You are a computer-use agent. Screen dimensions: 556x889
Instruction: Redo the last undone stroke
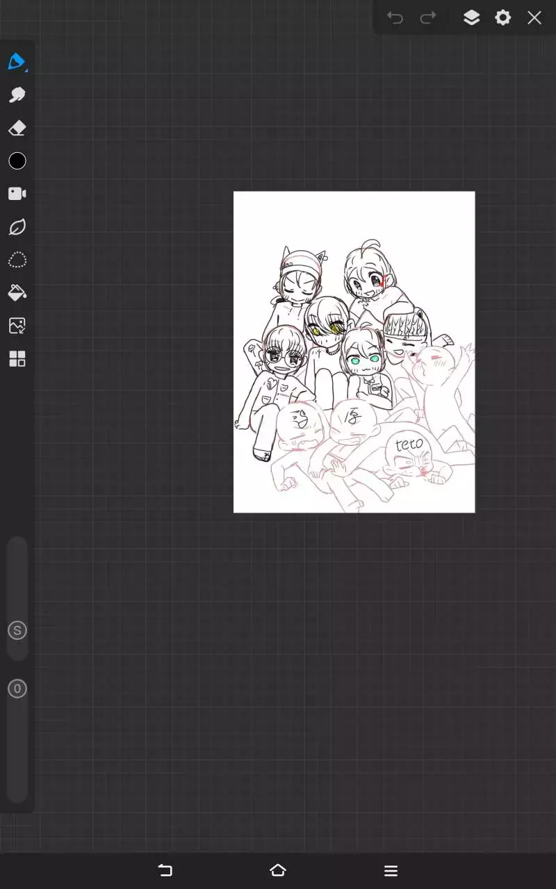pyautogui.click(x=428, y=18)
